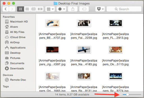Viewport: 144px width, 98px height.
Task: Select Remote Disc under Devices
Action: [18, 80]
